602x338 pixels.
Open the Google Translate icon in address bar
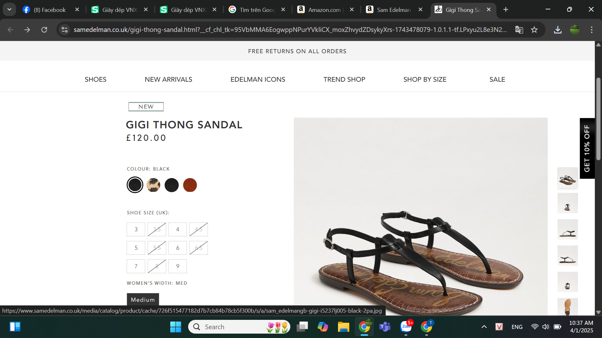tap(519, 30)
